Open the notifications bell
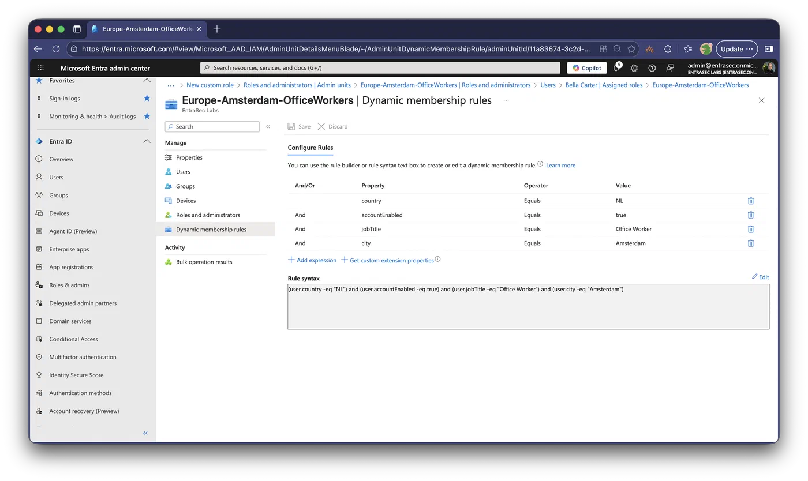808x481 pixels. click(x=616, y=68)
